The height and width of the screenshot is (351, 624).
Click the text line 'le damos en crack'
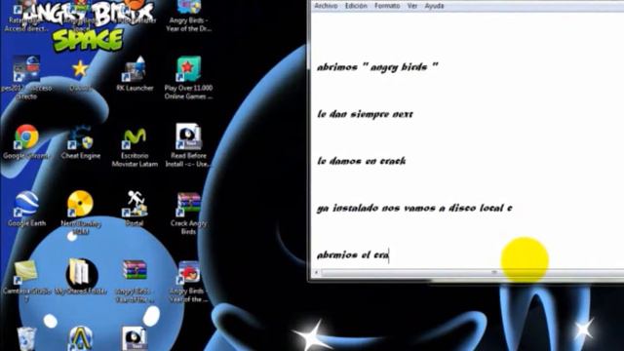[362, 161]
